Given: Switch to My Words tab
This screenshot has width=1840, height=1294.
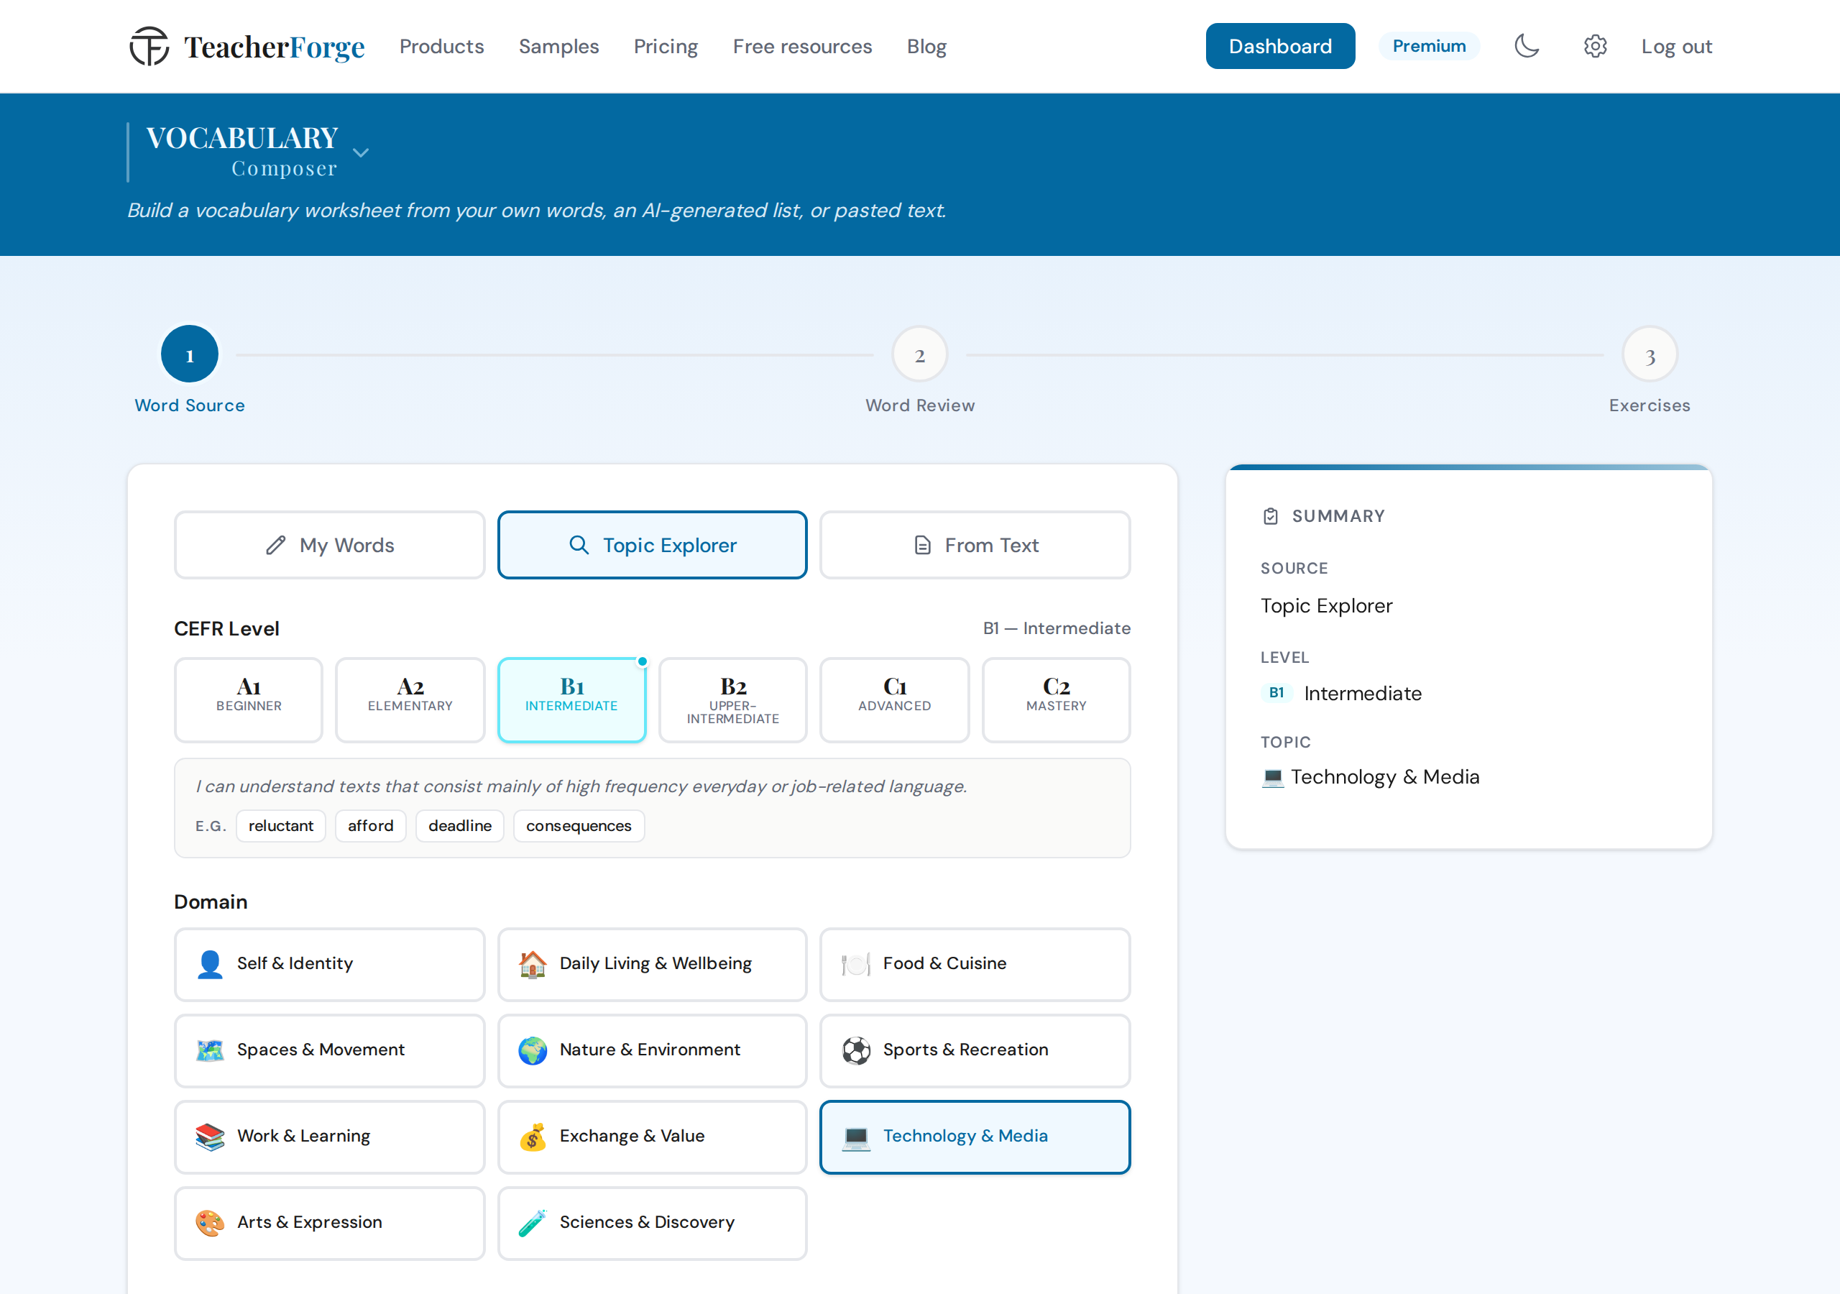Looking at the screenshot, I should point(329,545).
